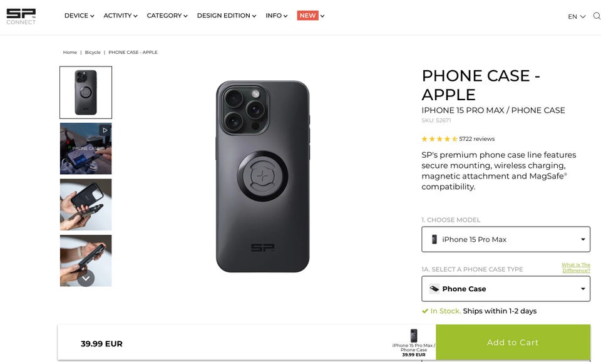Screen dimensions: 601x362
Task: Click the down arrow on thumbnail strip
Action: [x=86, y=278]
